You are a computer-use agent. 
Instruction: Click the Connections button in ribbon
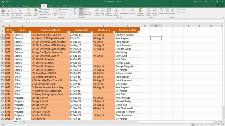(x=63, y=9)
